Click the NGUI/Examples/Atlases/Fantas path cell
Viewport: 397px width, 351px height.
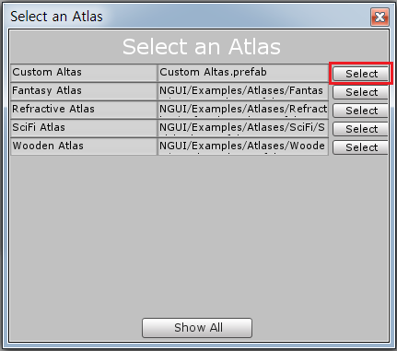pos(243,91)
